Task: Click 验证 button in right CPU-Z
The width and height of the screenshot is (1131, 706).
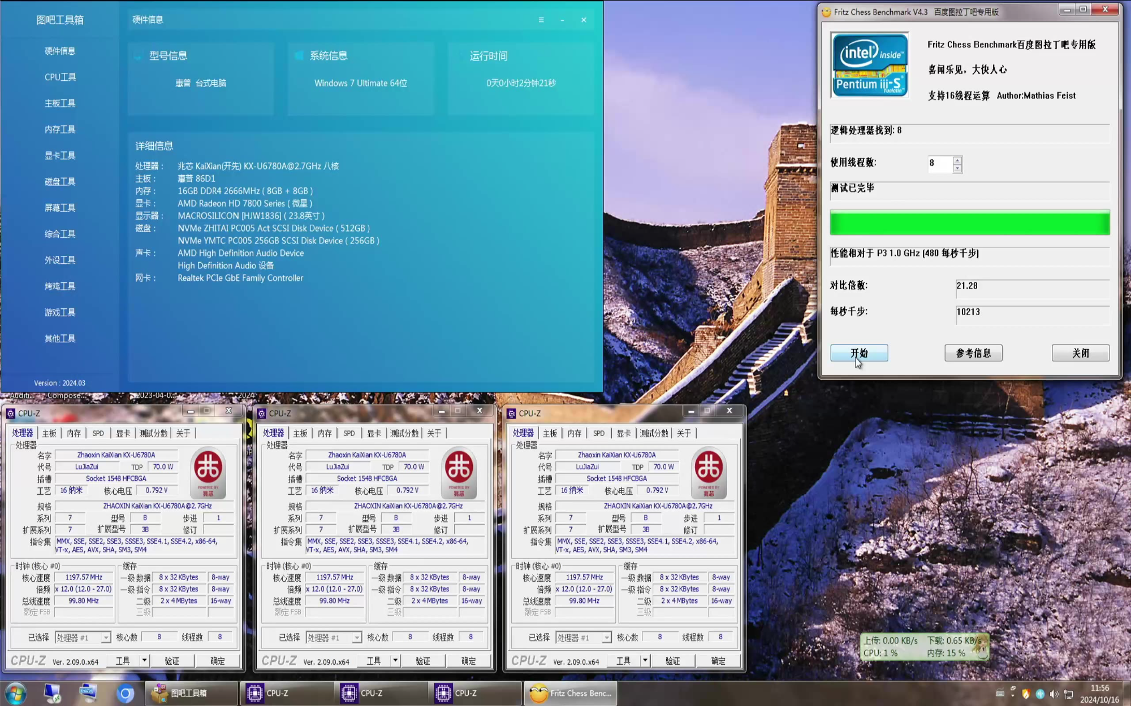Action: pyautogui.click(x=672, y=660)
